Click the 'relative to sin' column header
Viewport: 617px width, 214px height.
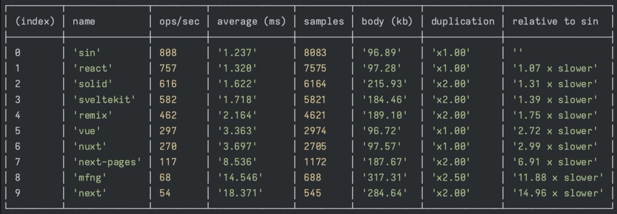554,22
